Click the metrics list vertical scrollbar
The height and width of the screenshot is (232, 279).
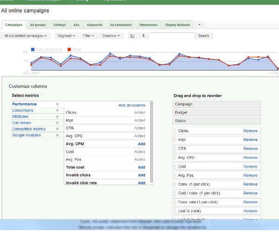coord(152,142)
